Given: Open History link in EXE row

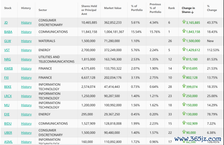Looking at the screenshot, I should 26,114.
